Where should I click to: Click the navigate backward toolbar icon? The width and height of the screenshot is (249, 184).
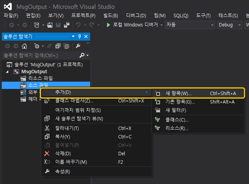tap(12, 25)
